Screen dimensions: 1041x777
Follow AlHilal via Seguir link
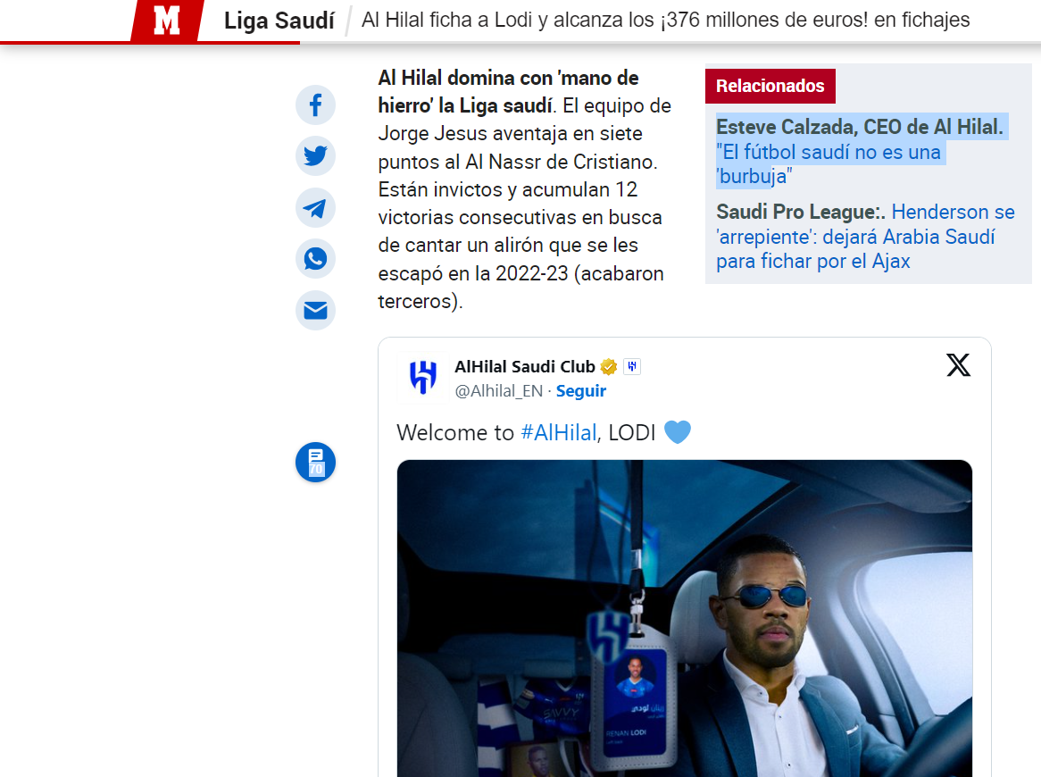(581, 391)
